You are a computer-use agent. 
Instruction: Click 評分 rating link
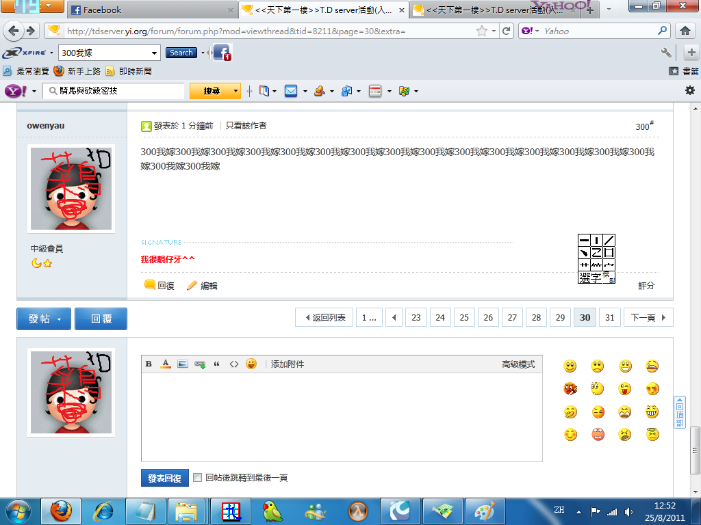pyautogui.click(x=646, y=286)
